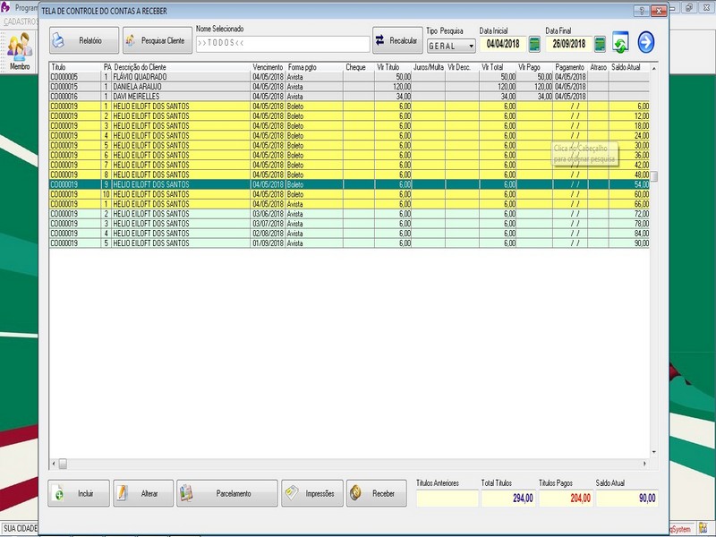Sort by Vencimento column header

coord(268,67)
